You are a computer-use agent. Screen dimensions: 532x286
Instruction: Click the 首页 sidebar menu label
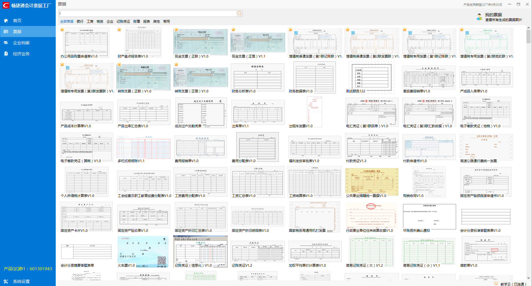point(17,20)
